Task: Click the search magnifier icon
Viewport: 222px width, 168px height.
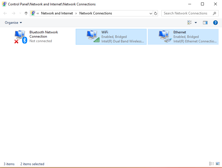Action: [214, 13]
